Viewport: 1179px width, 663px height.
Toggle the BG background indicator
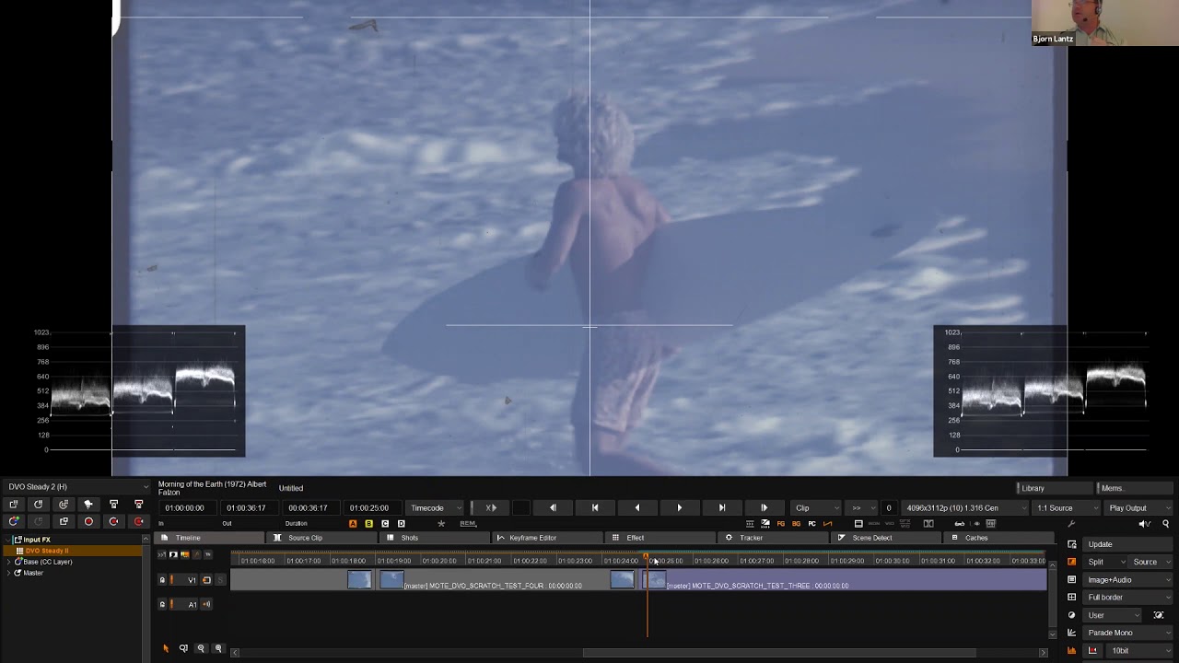[x=797, y=524]
